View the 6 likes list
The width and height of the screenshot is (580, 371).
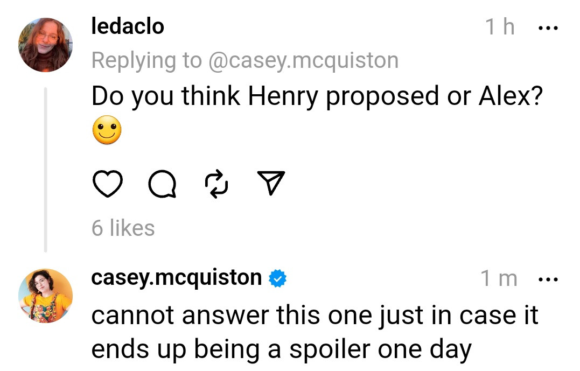pos(123,228)
